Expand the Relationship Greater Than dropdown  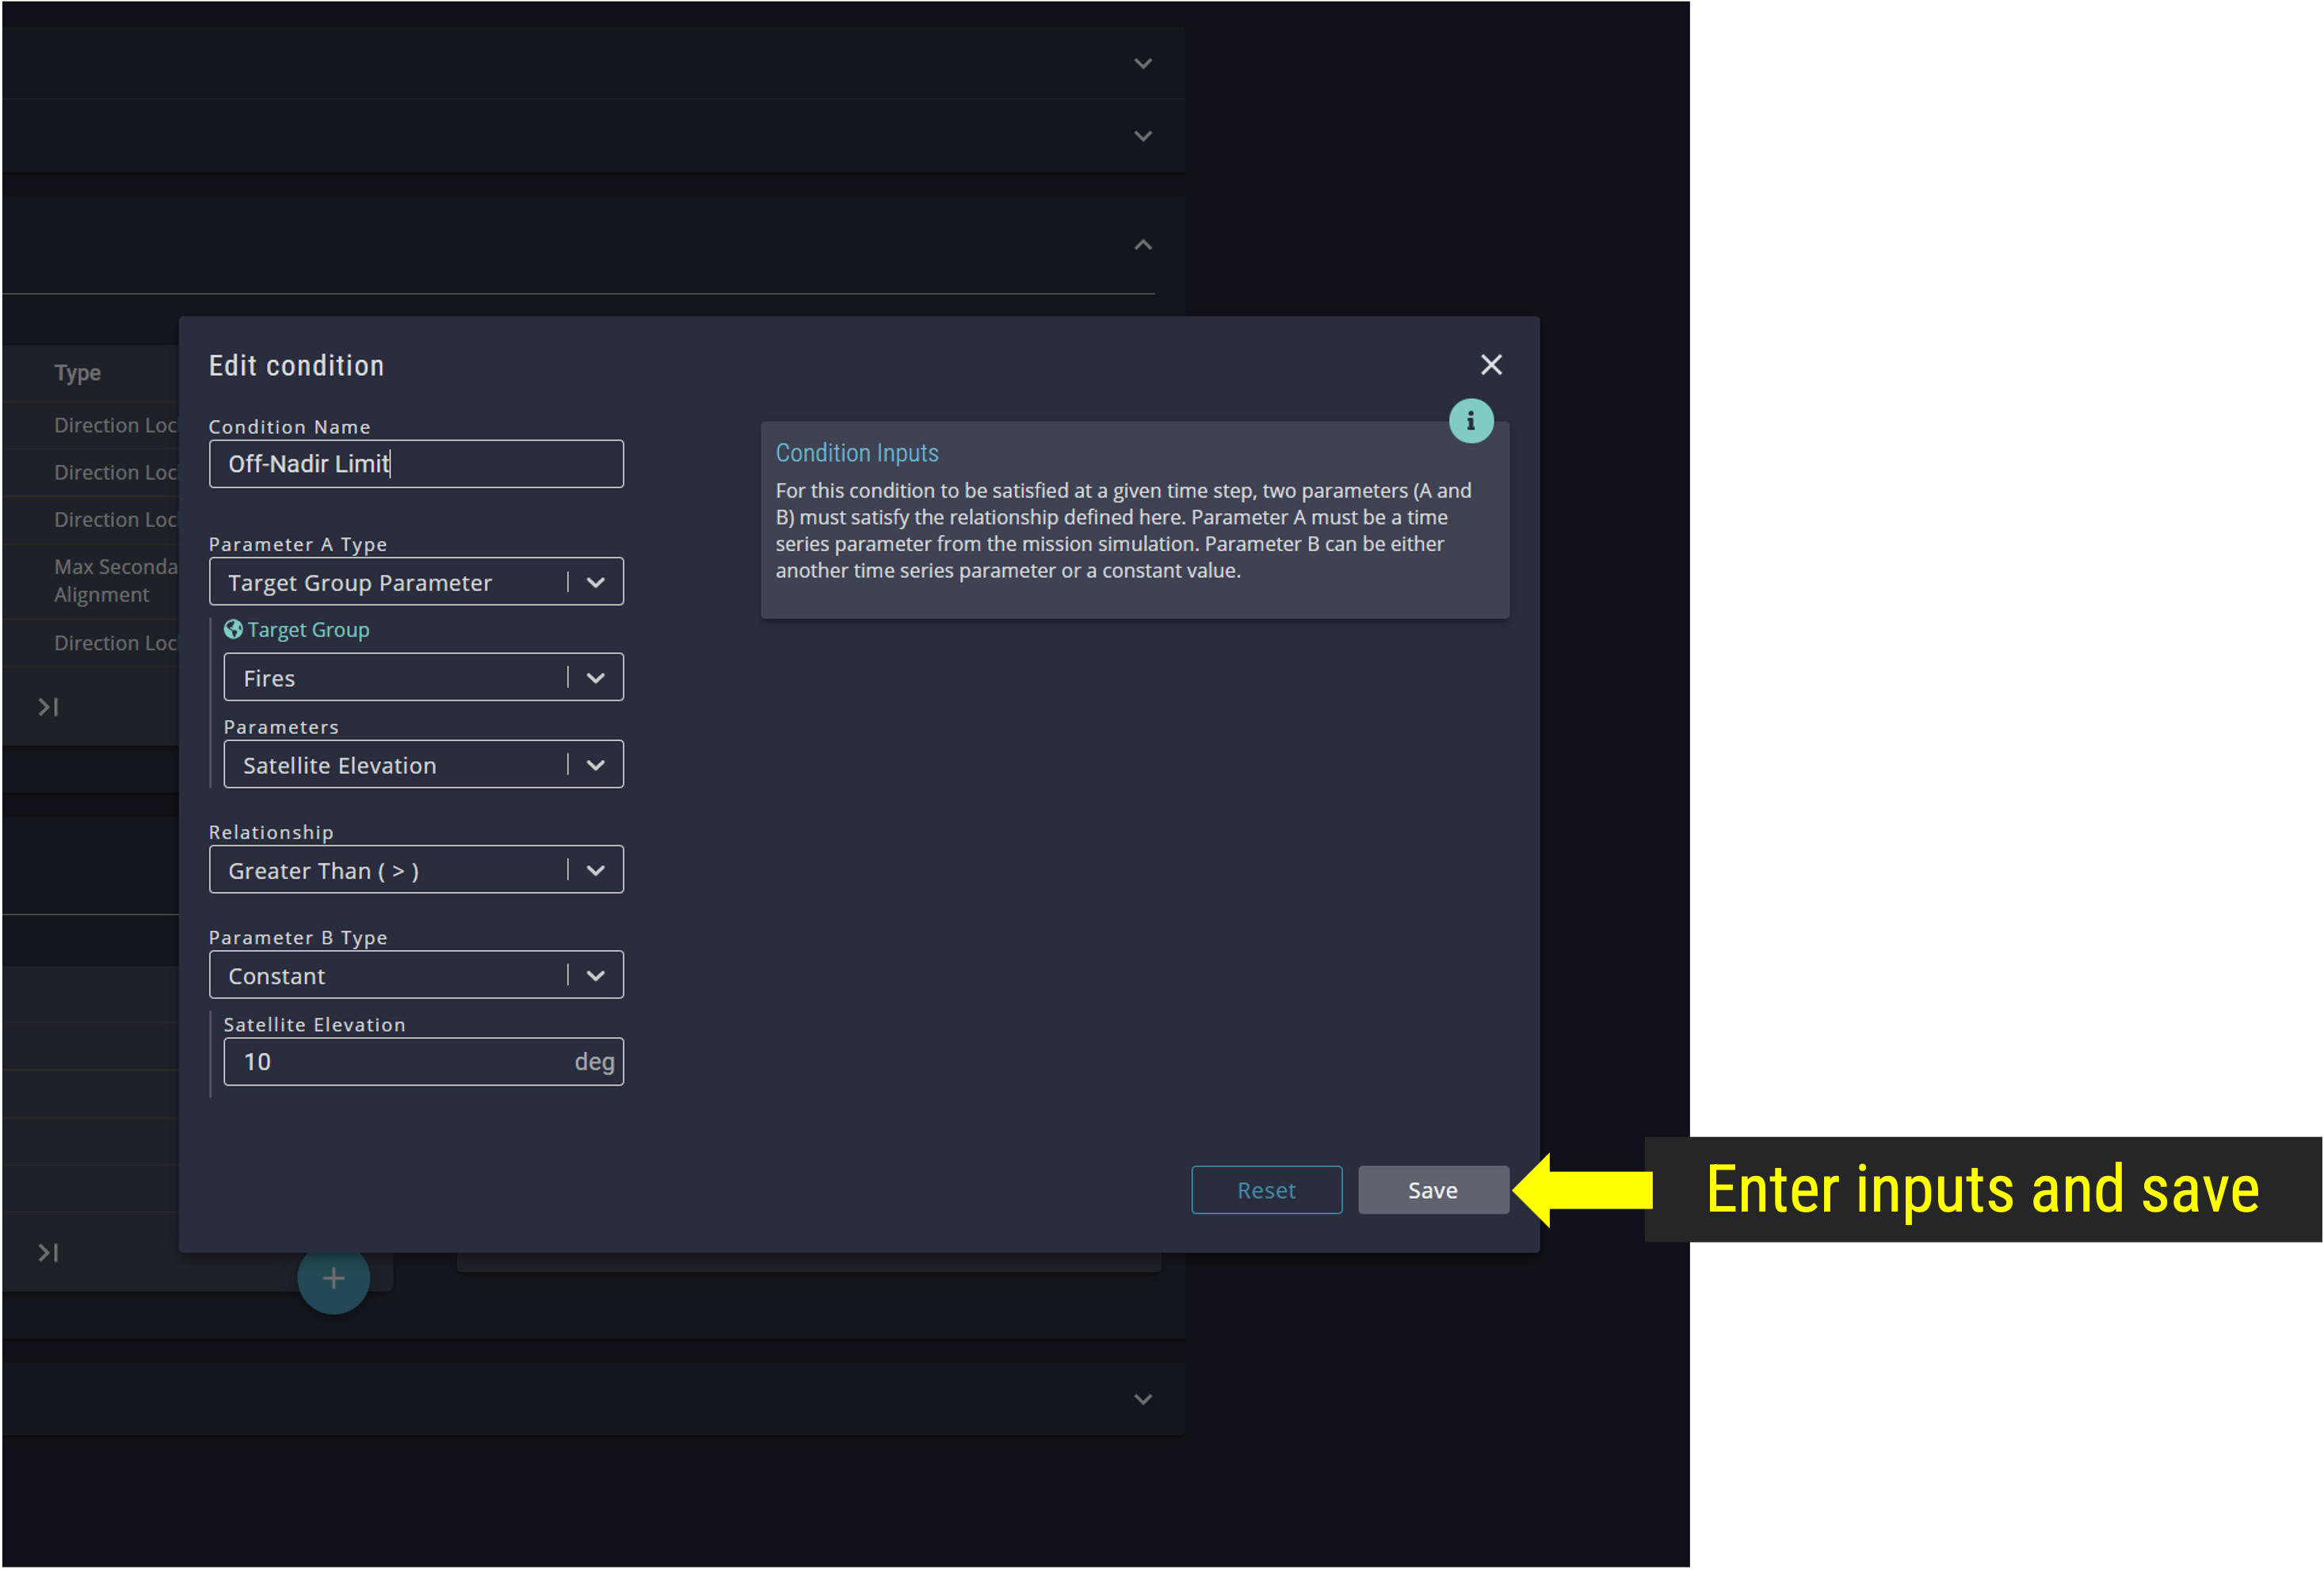click(595, 870)
